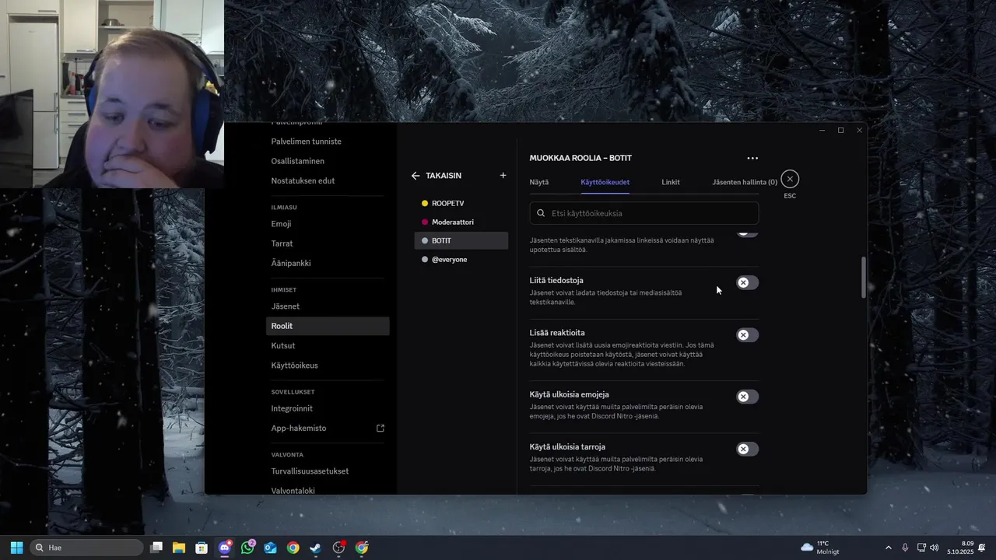Image resolution: width=996 pixels, height=560 pixels.
Task: Select Roolit in sidebar
Action: pyautogui.click(x=328, y=326)
